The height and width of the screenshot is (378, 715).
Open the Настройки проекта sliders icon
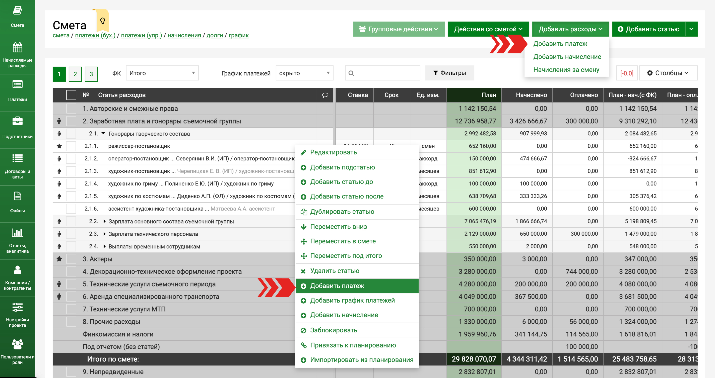pyautogui.click(x=17, y=307)
